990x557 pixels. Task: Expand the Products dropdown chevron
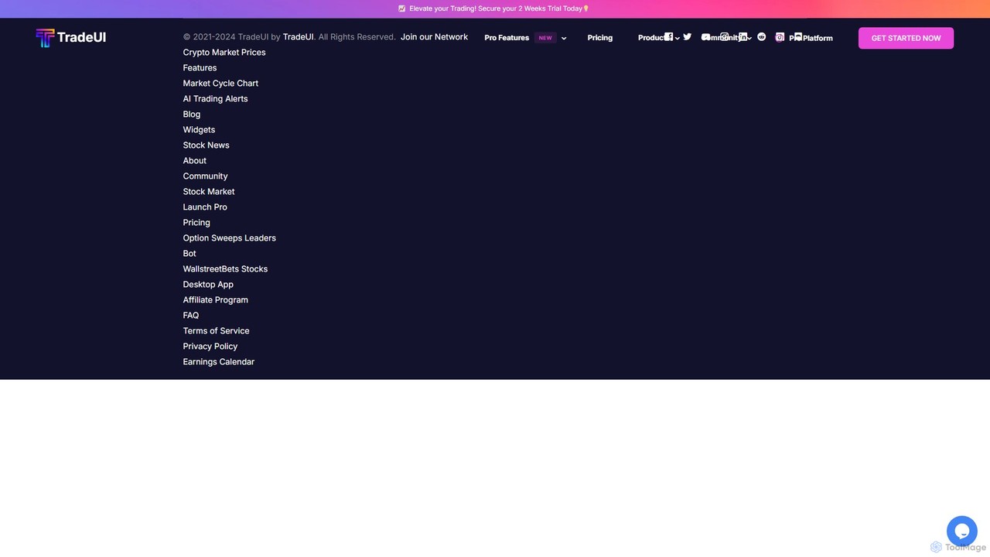pyautogui.click(x=678, y=39)
